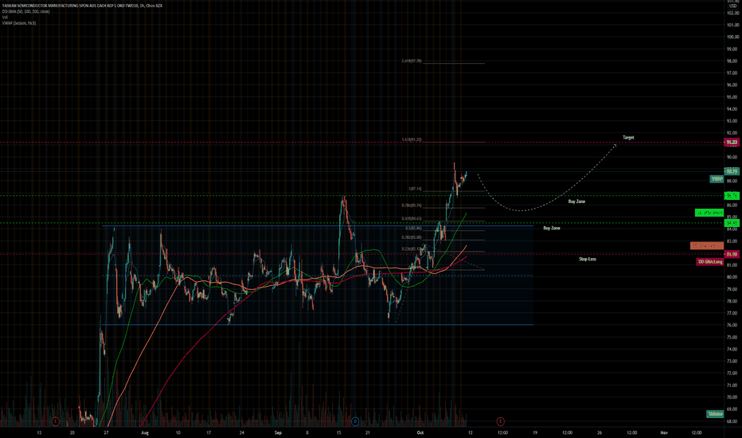Select the 0.236(82.12) Fibonacci level label
Viewport: 742px width, 438px height.
[412, 248]
